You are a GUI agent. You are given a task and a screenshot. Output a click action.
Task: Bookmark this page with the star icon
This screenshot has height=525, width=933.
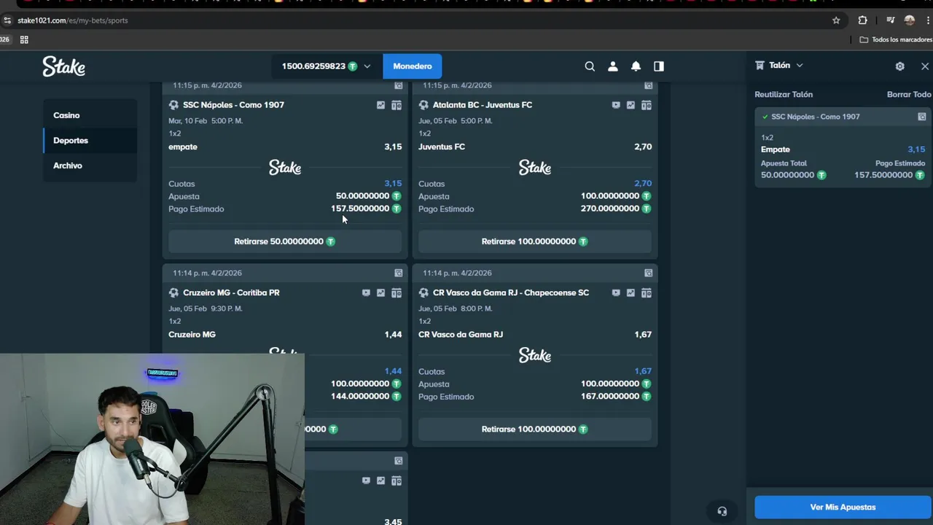836,20
